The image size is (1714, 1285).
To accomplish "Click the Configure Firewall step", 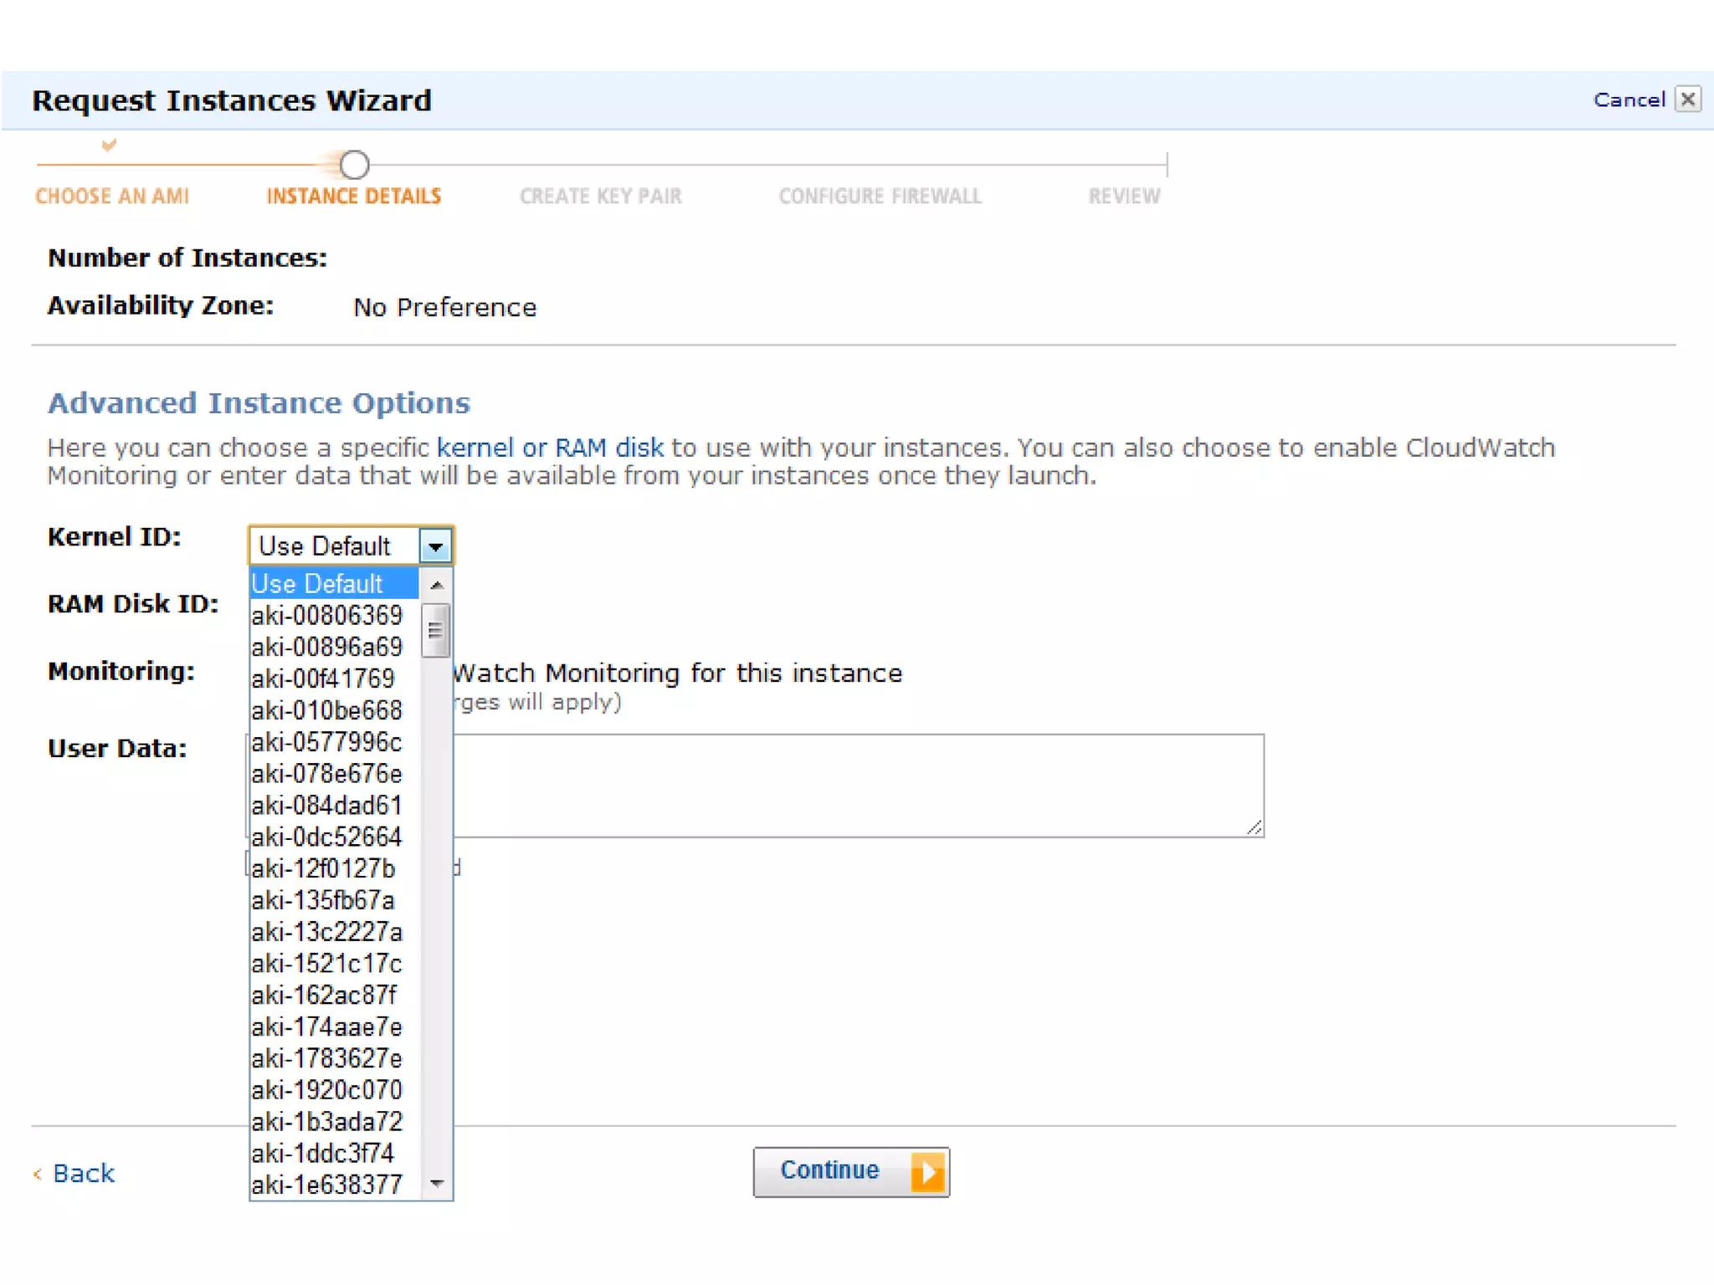I will [x=880, y=196].
